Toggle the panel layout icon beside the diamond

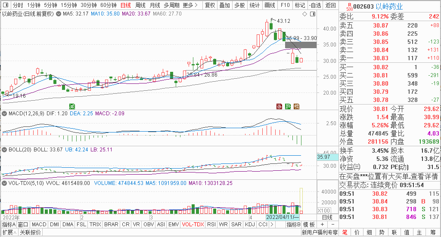click(313, 14)
